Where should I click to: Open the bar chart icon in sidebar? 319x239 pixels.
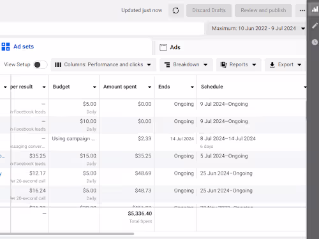tap(315, 10)
